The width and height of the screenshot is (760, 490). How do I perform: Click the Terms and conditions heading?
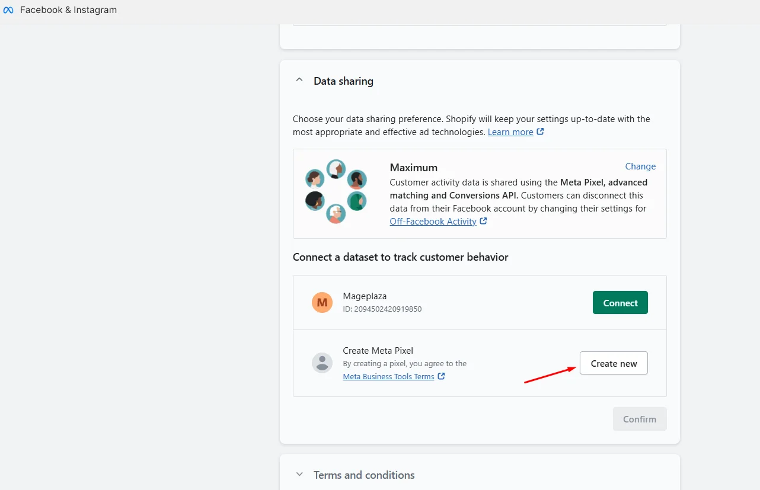[364, 475]
